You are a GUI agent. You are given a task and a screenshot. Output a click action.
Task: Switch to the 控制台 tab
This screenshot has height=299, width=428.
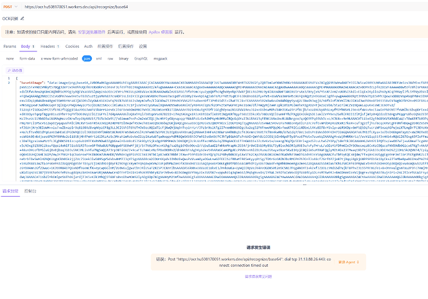tap(30, 191)
